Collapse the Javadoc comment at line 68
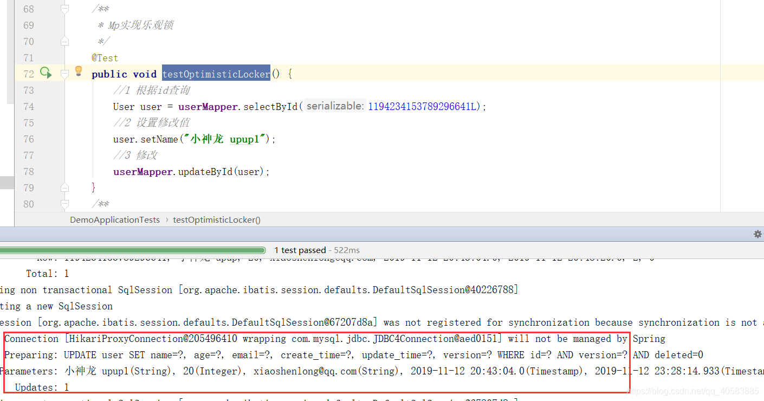The width and height of the screenshot is (764, 401). (x=64, y=9)
